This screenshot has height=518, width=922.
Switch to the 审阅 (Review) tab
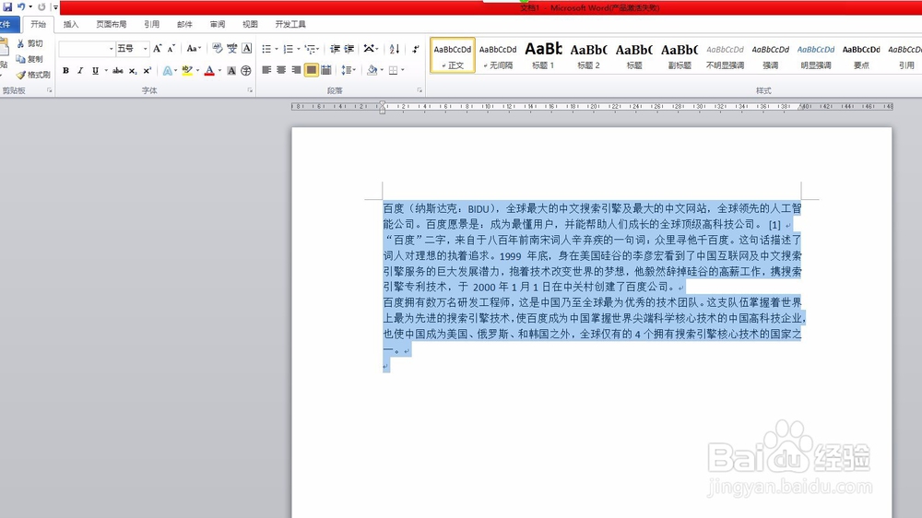218,24
